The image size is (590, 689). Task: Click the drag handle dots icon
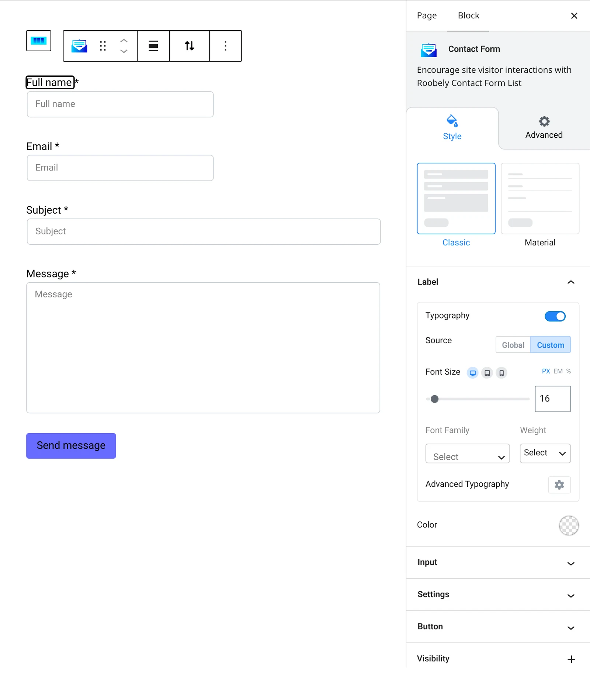pyautogui.click(x=103, y=46)
